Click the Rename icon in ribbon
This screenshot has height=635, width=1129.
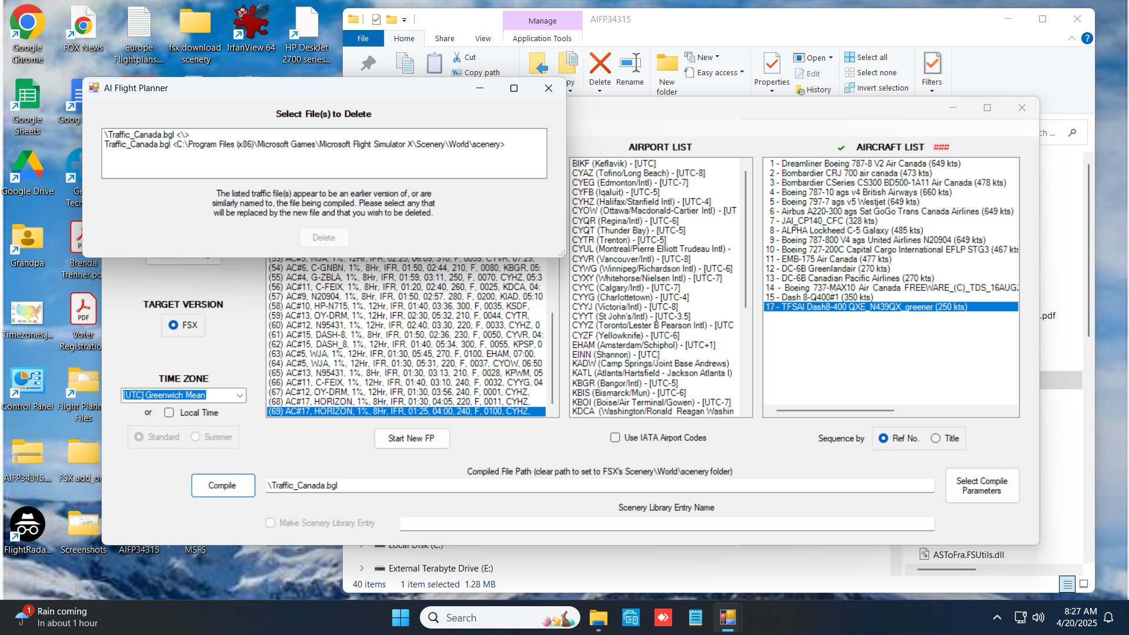630,65
